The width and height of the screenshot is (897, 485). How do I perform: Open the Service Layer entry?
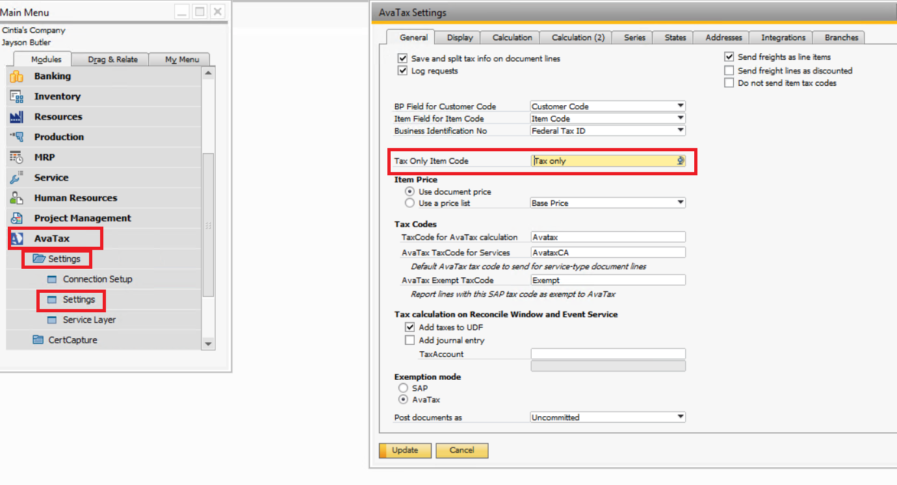click(89, 320)
